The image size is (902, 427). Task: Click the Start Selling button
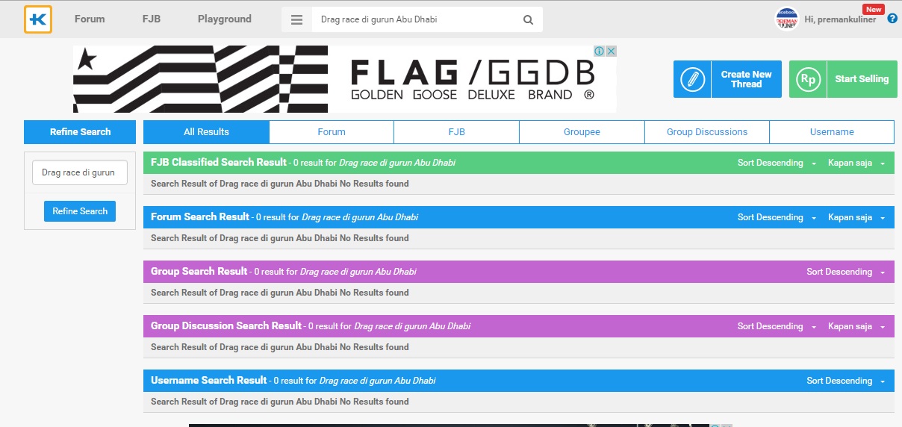click(842, 79)
